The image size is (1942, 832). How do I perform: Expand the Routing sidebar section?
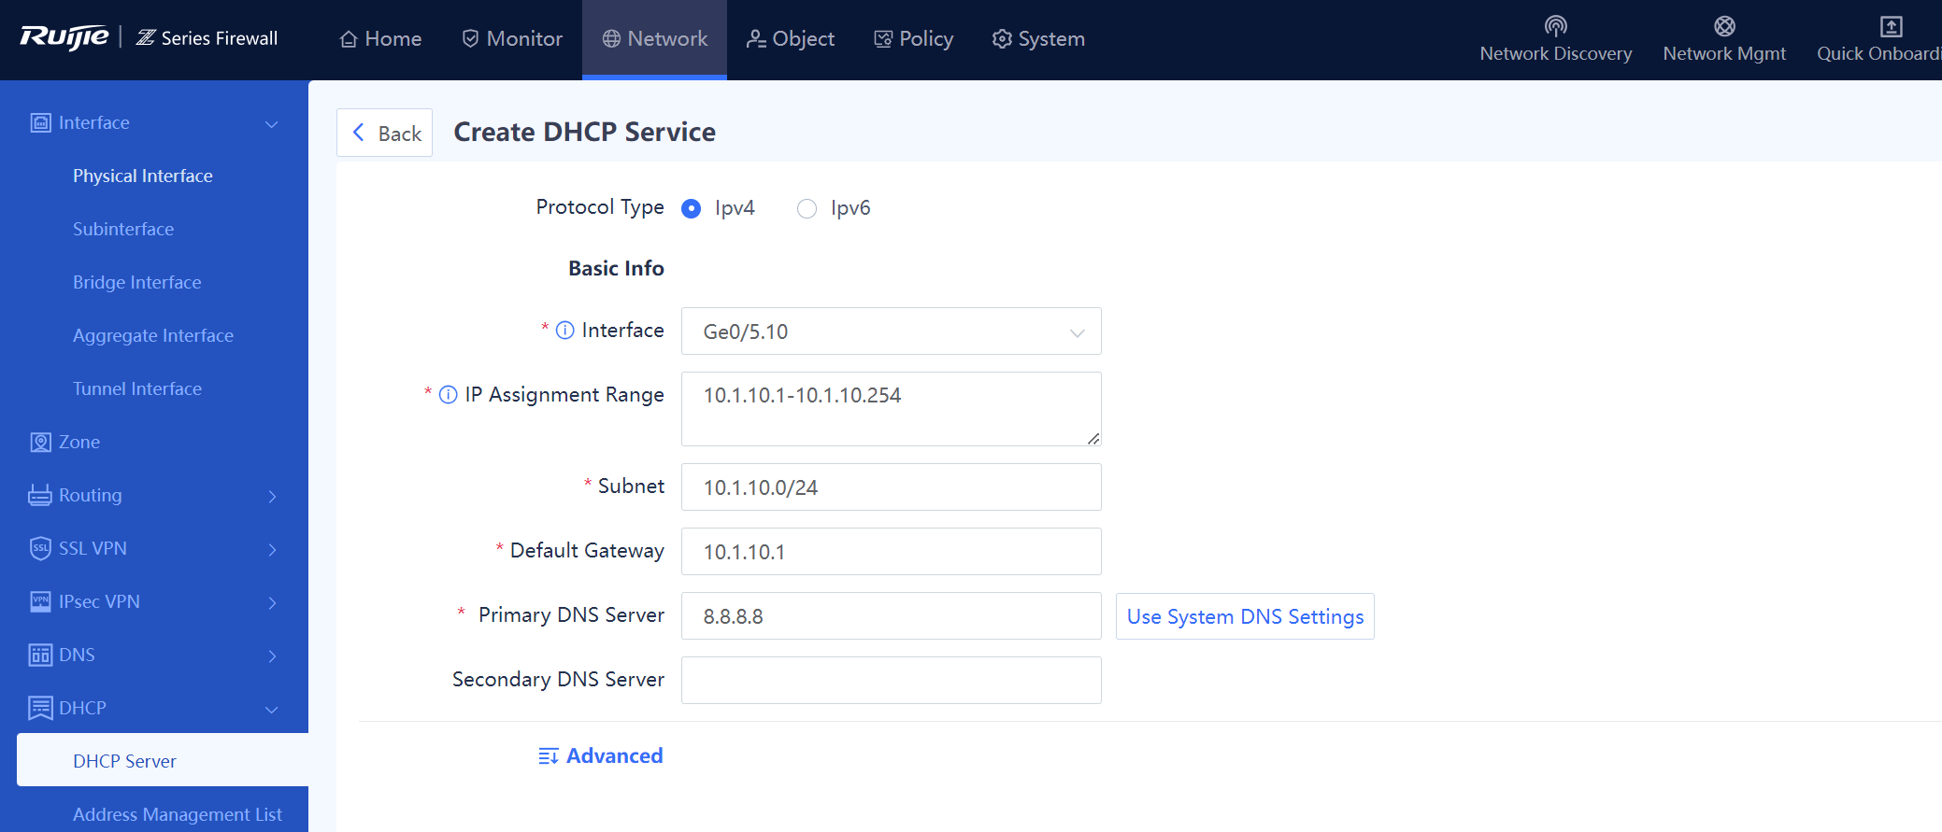pos(273,496)
